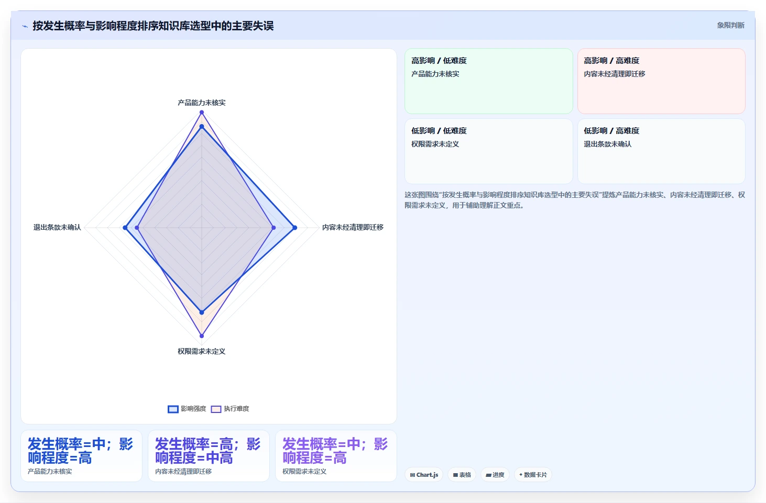Image resolution: width=766 pixels, height=503 pixels.
Task: Open the 高影响 / 低难度 quadrant card
Action: coord(489,81)
